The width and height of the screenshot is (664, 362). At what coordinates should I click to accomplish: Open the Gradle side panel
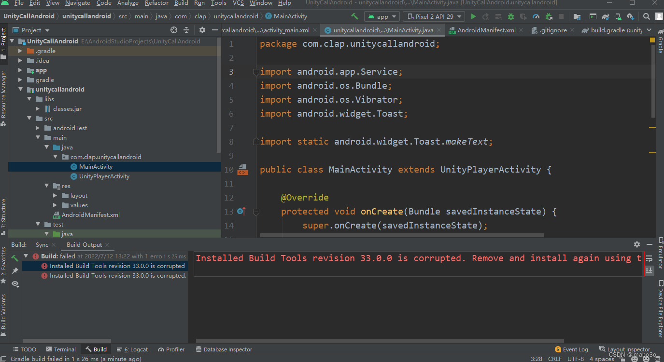coord(660,41)
